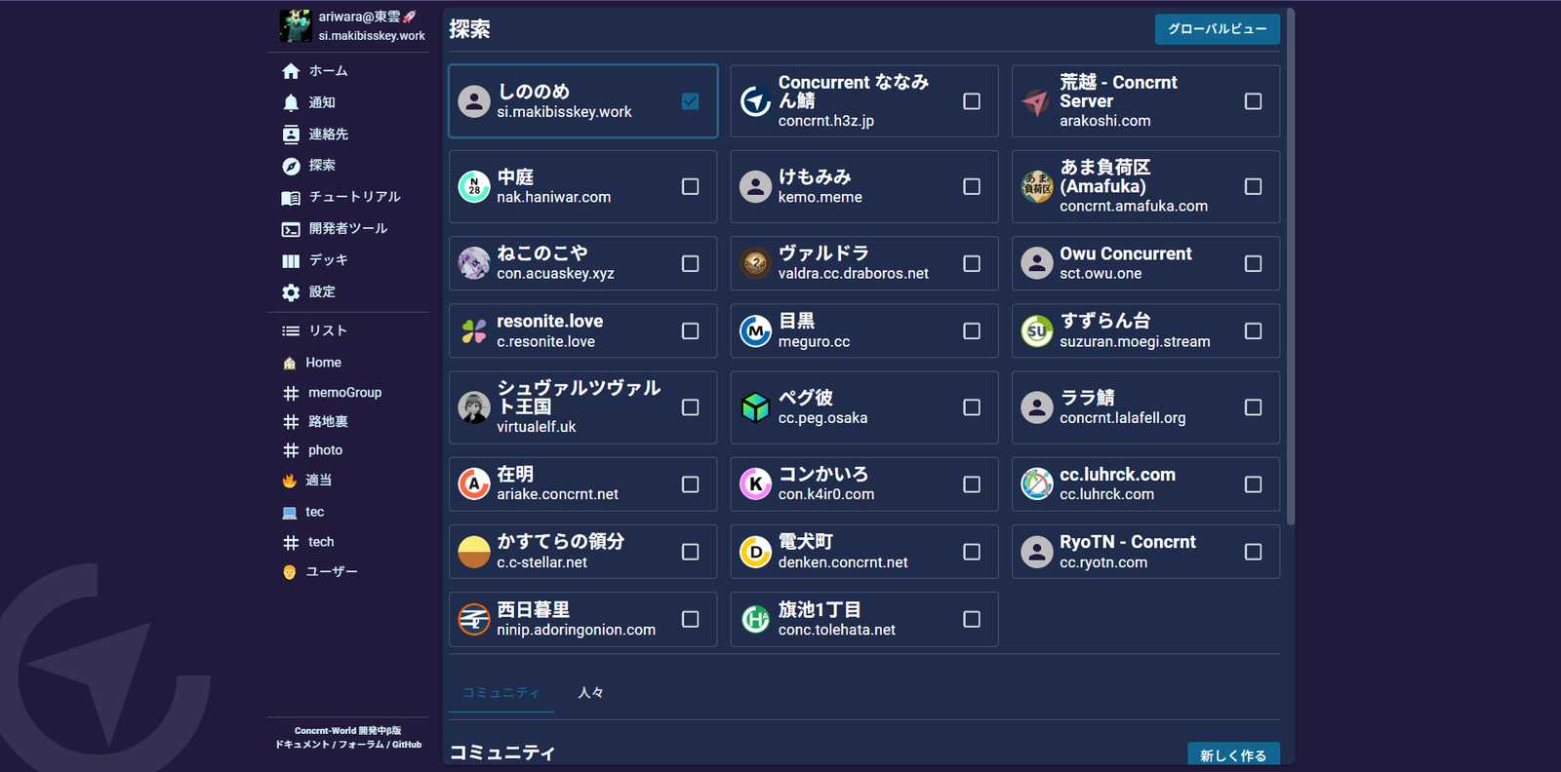This screenshot has width=1561, height=772.
Task: Open the 設定 gear icon
Action: click(x=291, y=292)
